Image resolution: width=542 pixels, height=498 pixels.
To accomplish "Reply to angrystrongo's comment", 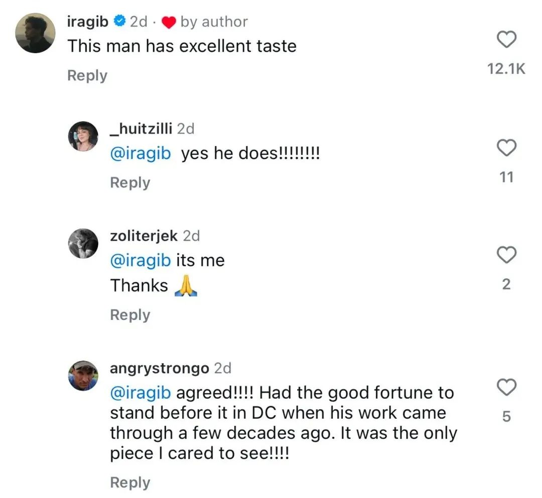I will tap(130, 482).
